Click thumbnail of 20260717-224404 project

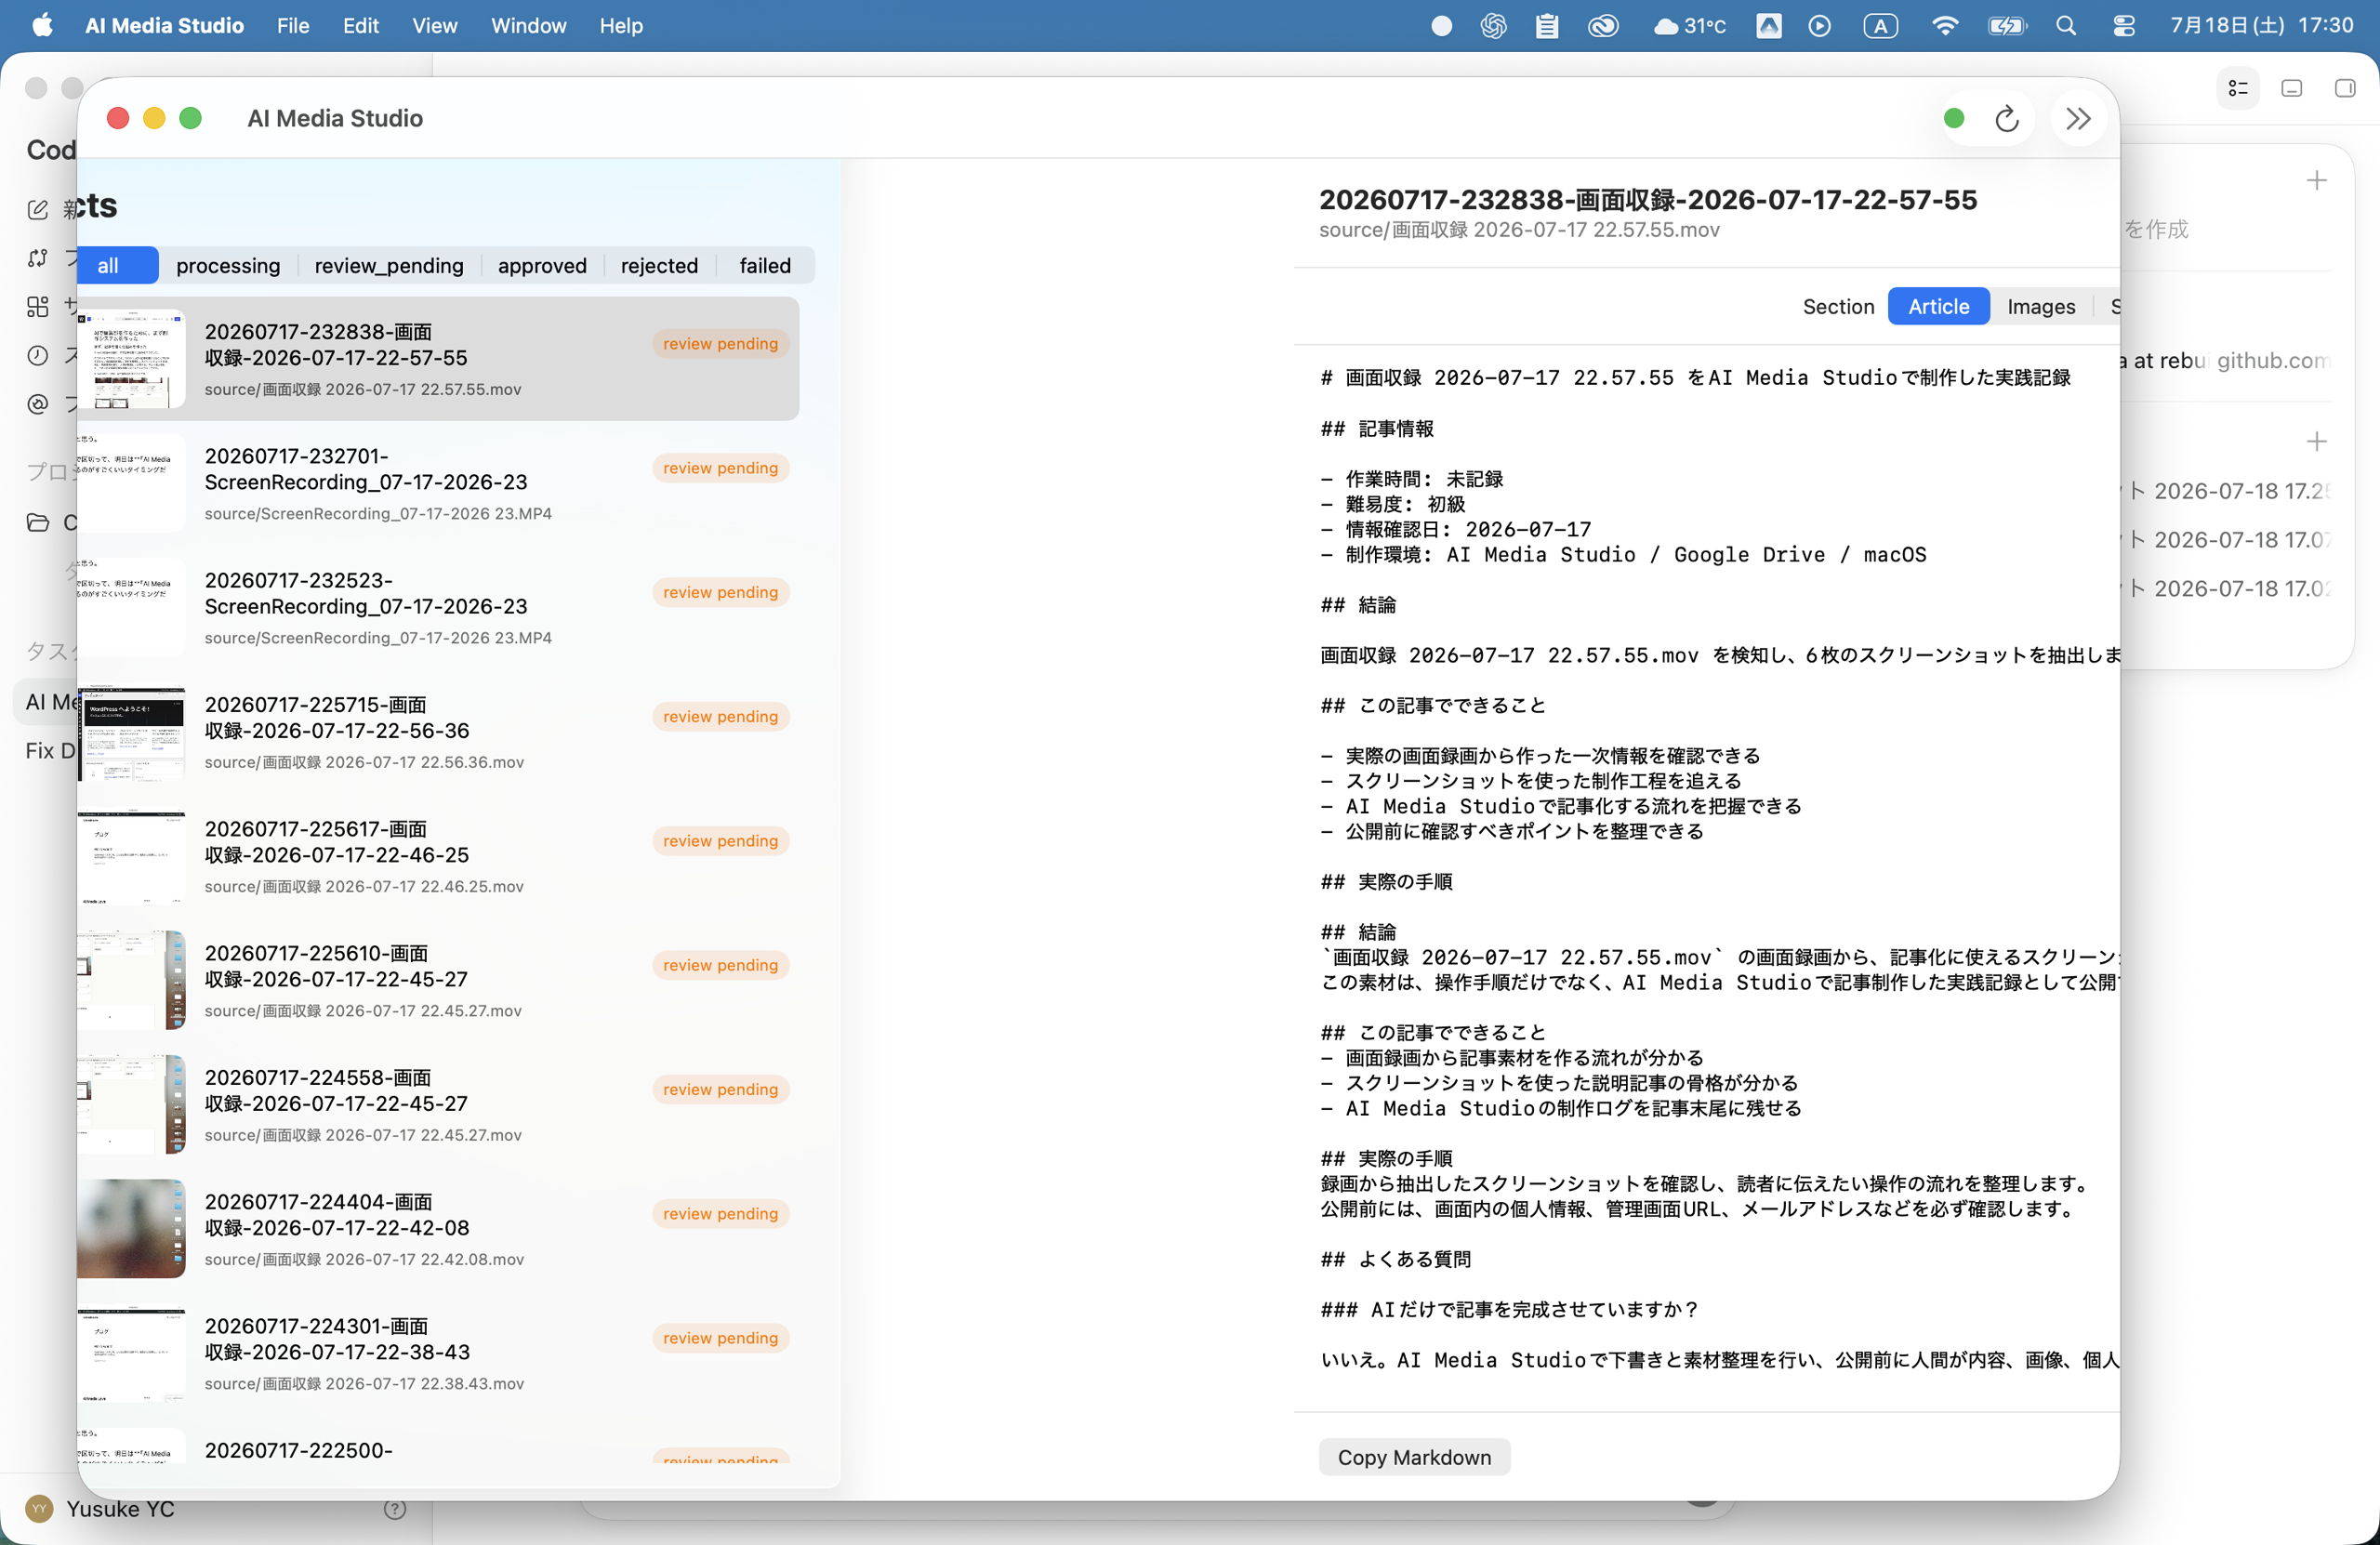(x=131, y=1229)
